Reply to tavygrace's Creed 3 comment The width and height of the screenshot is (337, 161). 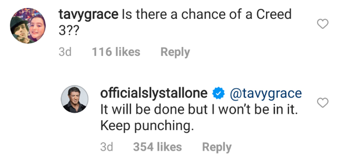(x=175, y=52)
